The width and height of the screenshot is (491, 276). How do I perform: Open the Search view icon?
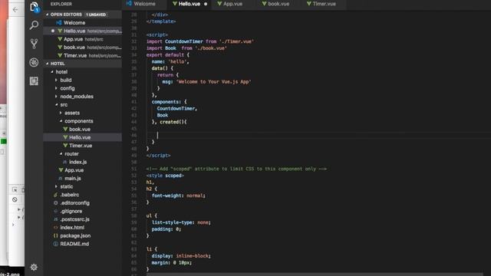click(34, 25)
